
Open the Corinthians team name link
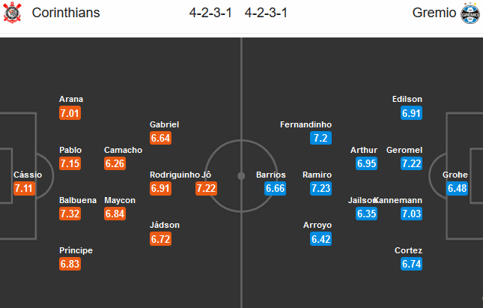coord(66,13)
